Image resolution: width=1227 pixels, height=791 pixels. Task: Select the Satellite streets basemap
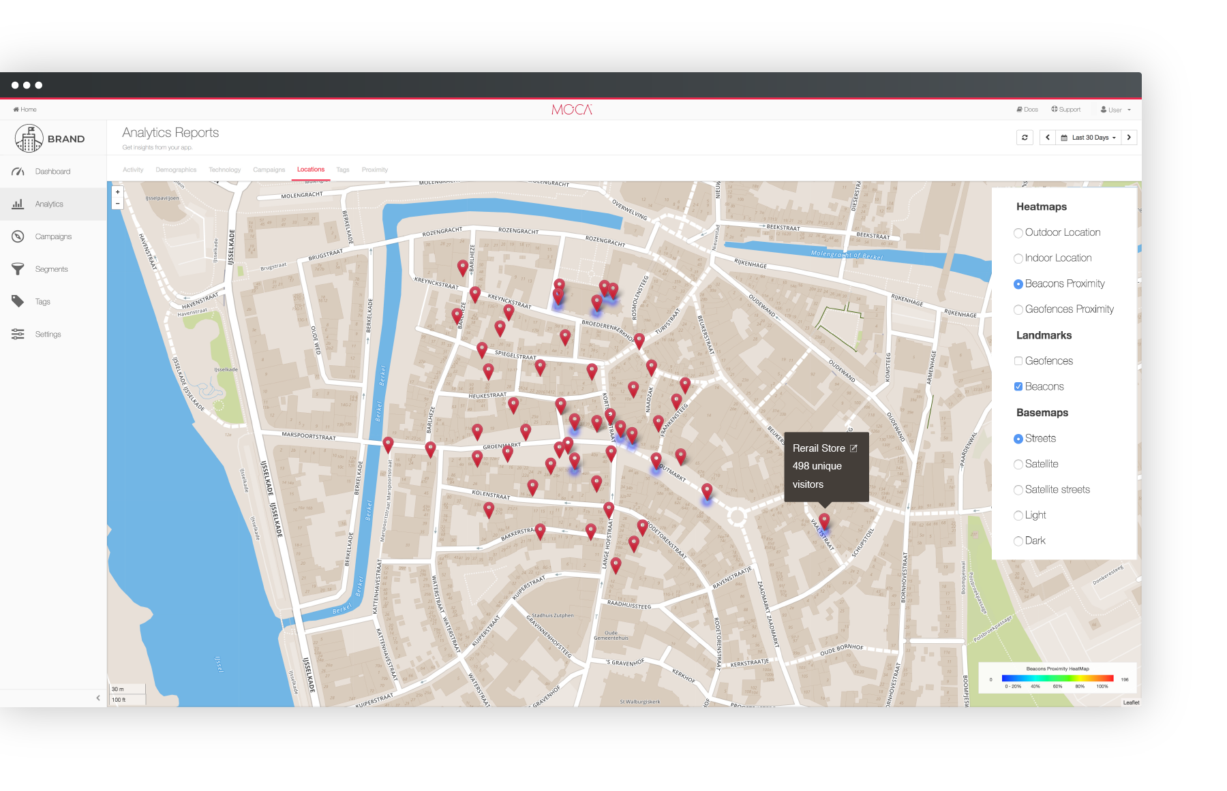click(x=1018, y=490)
